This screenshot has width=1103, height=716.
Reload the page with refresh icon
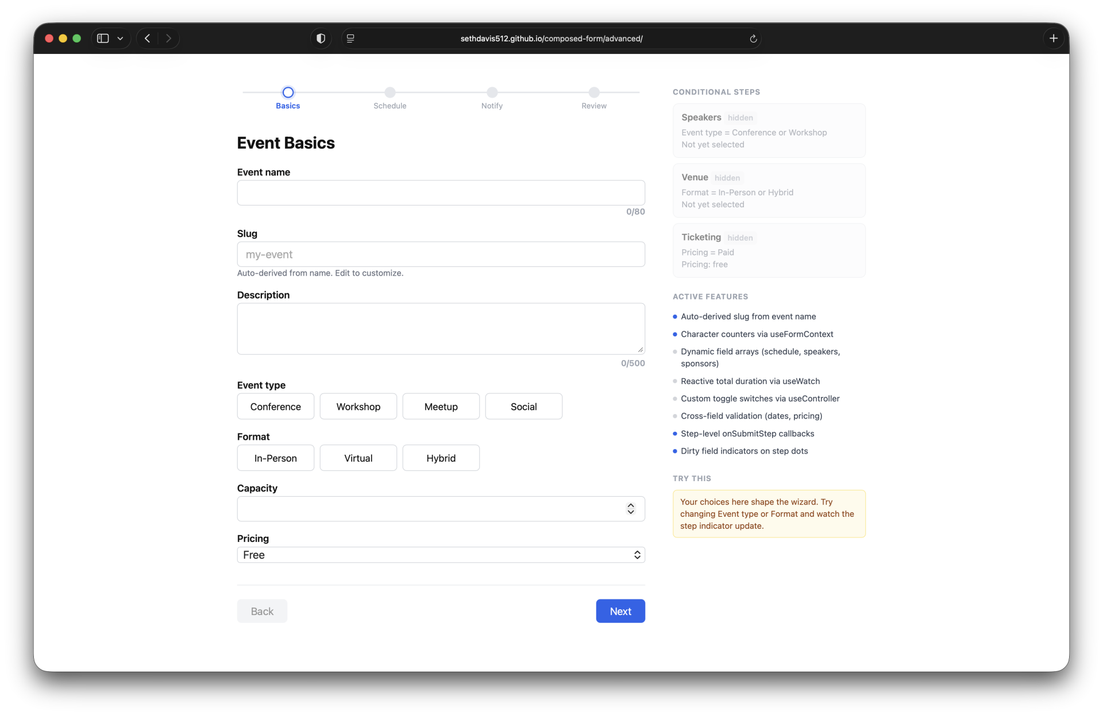753,38
